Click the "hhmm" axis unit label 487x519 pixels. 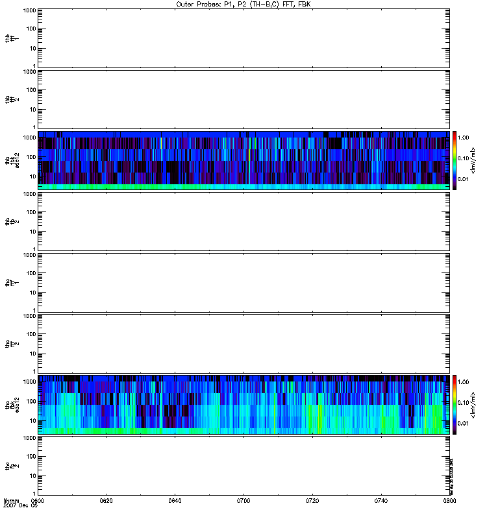click(11, 500)
